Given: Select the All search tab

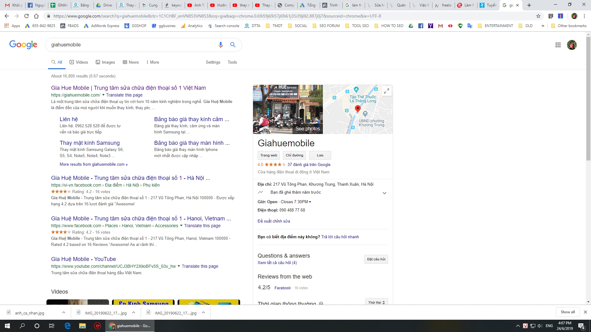Looking at the screenshot, I should coord(57,62).
